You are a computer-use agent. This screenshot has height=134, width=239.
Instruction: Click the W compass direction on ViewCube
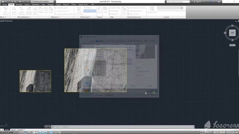225,33
